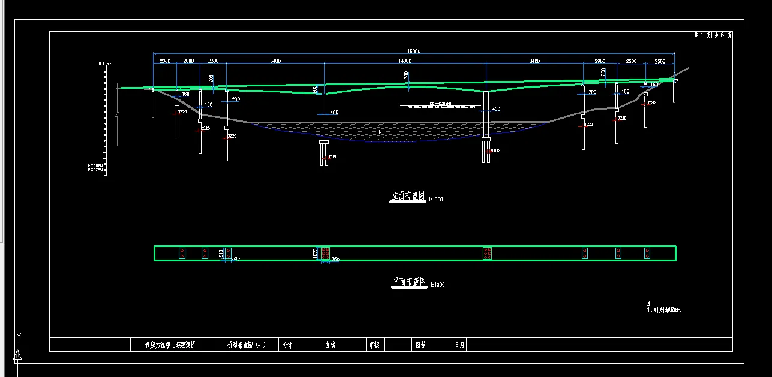Select the 2300 span dimension text
Screen dimensions: 772x377
click(x=213, y=61)
